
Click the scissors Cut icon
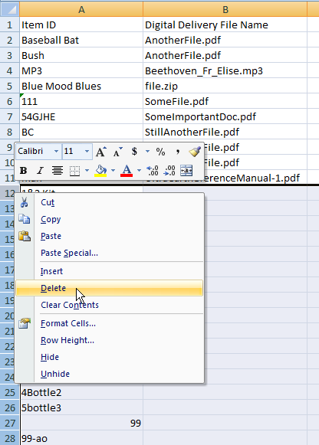[x=25, y=202]
